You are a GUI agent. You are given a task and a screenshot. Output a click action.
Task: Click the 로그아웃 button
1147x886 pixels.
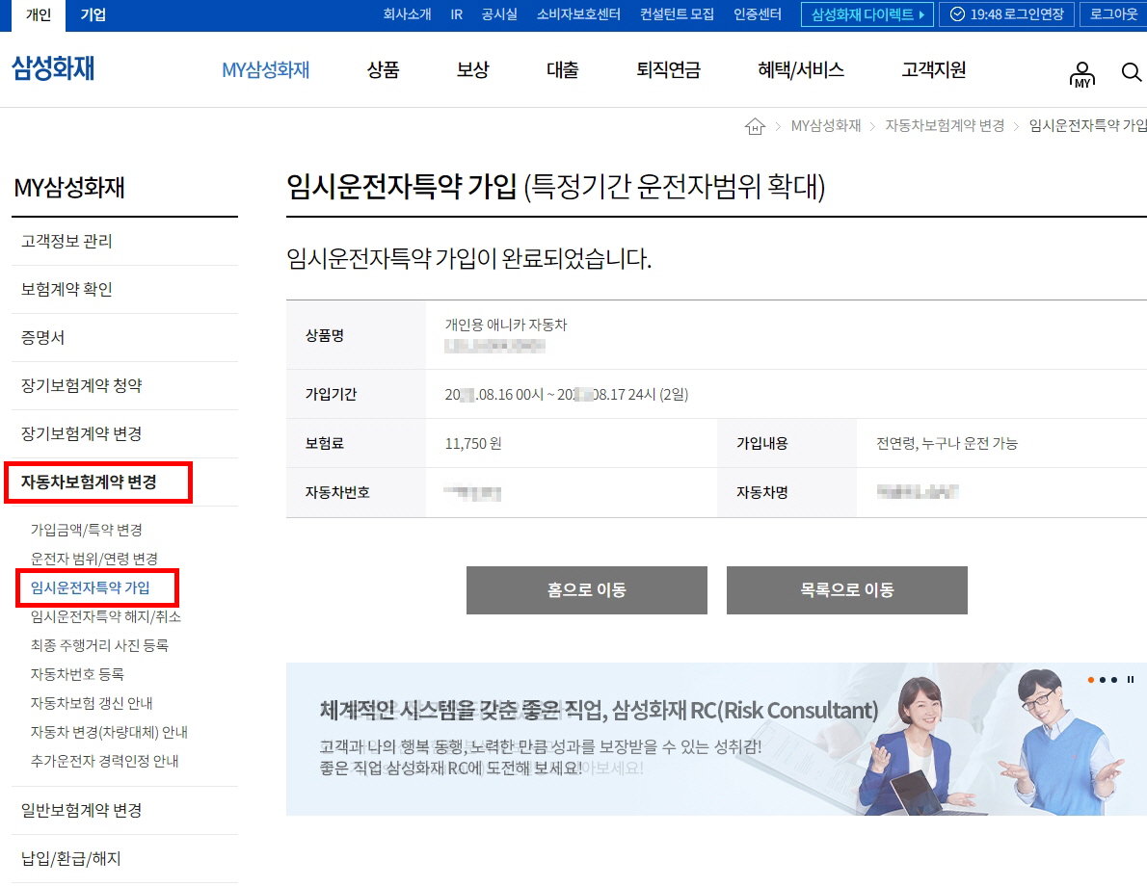1113,14
